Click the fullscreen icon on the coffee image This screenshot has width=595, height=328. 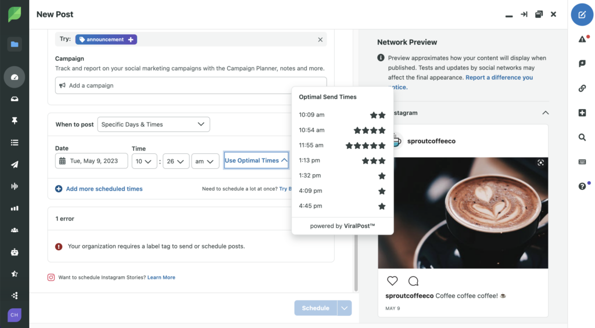[x=540, y=163]
